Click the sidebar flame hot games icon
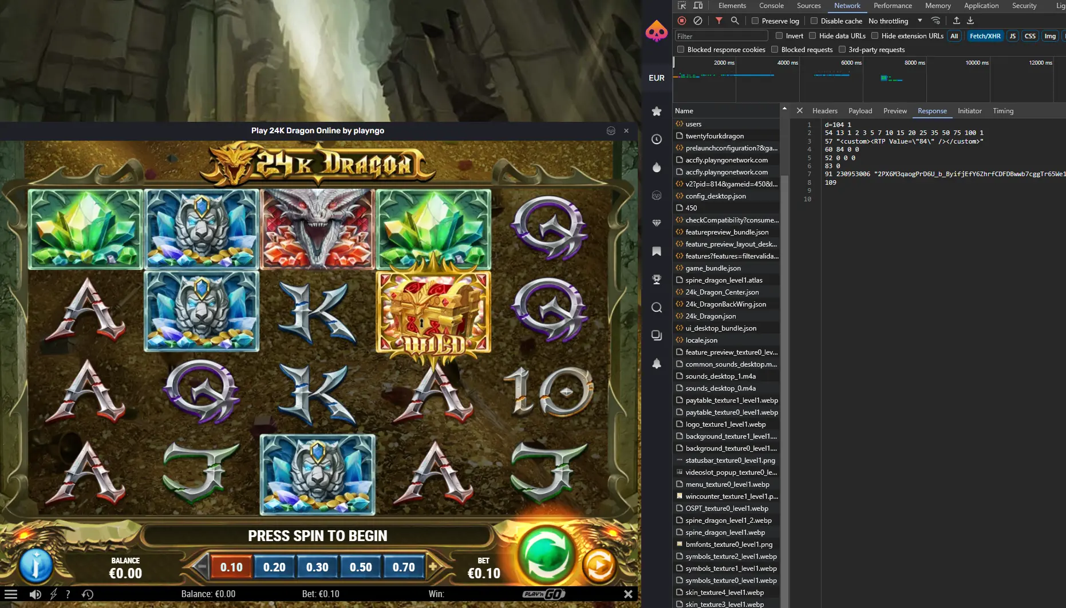The image size is (1066, 608). point(657,167)
